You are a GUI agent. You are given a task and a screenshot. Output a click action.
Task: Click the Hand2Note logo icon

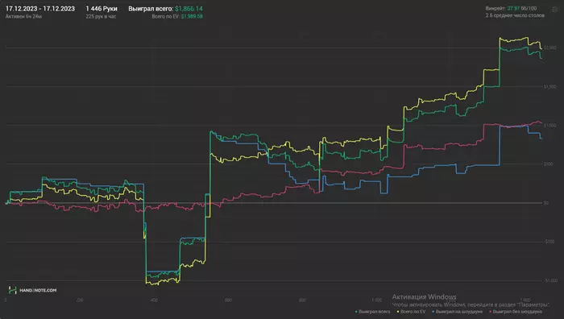point(12,290)
